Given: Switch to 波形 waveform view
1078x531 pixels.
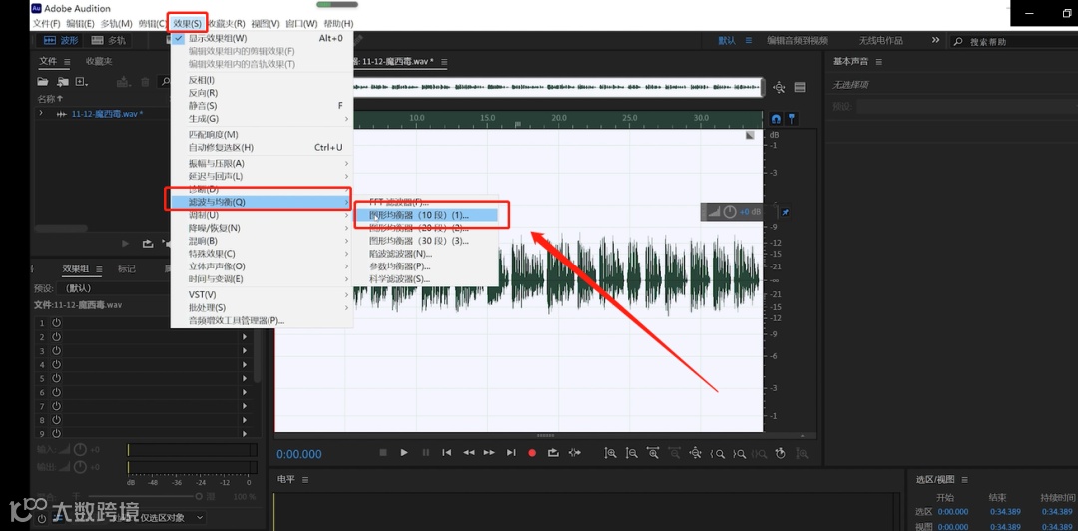Looking at the screenshot, I should pos(61,41).
